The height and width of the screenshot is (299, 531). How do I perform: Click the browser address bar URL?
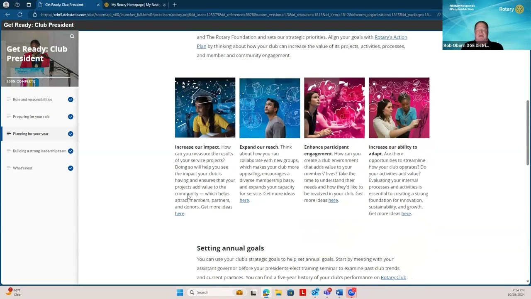236,15
